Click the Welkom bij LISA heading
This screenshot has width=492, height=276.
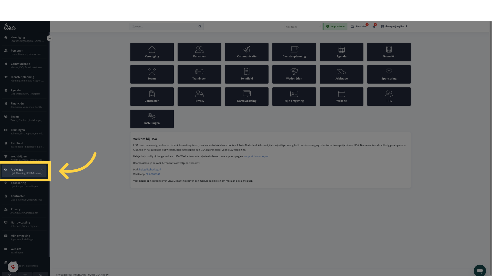click(x=145, y=139)
